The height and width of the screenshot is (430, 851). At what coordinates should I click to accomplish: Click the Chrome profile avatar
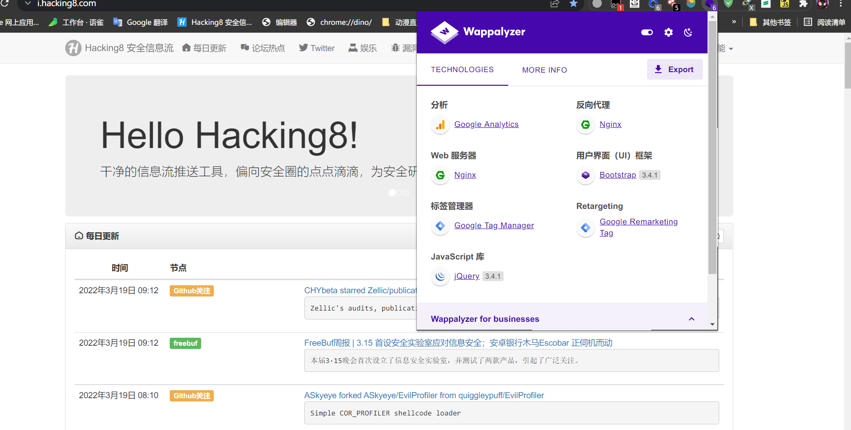coord(823,4)
